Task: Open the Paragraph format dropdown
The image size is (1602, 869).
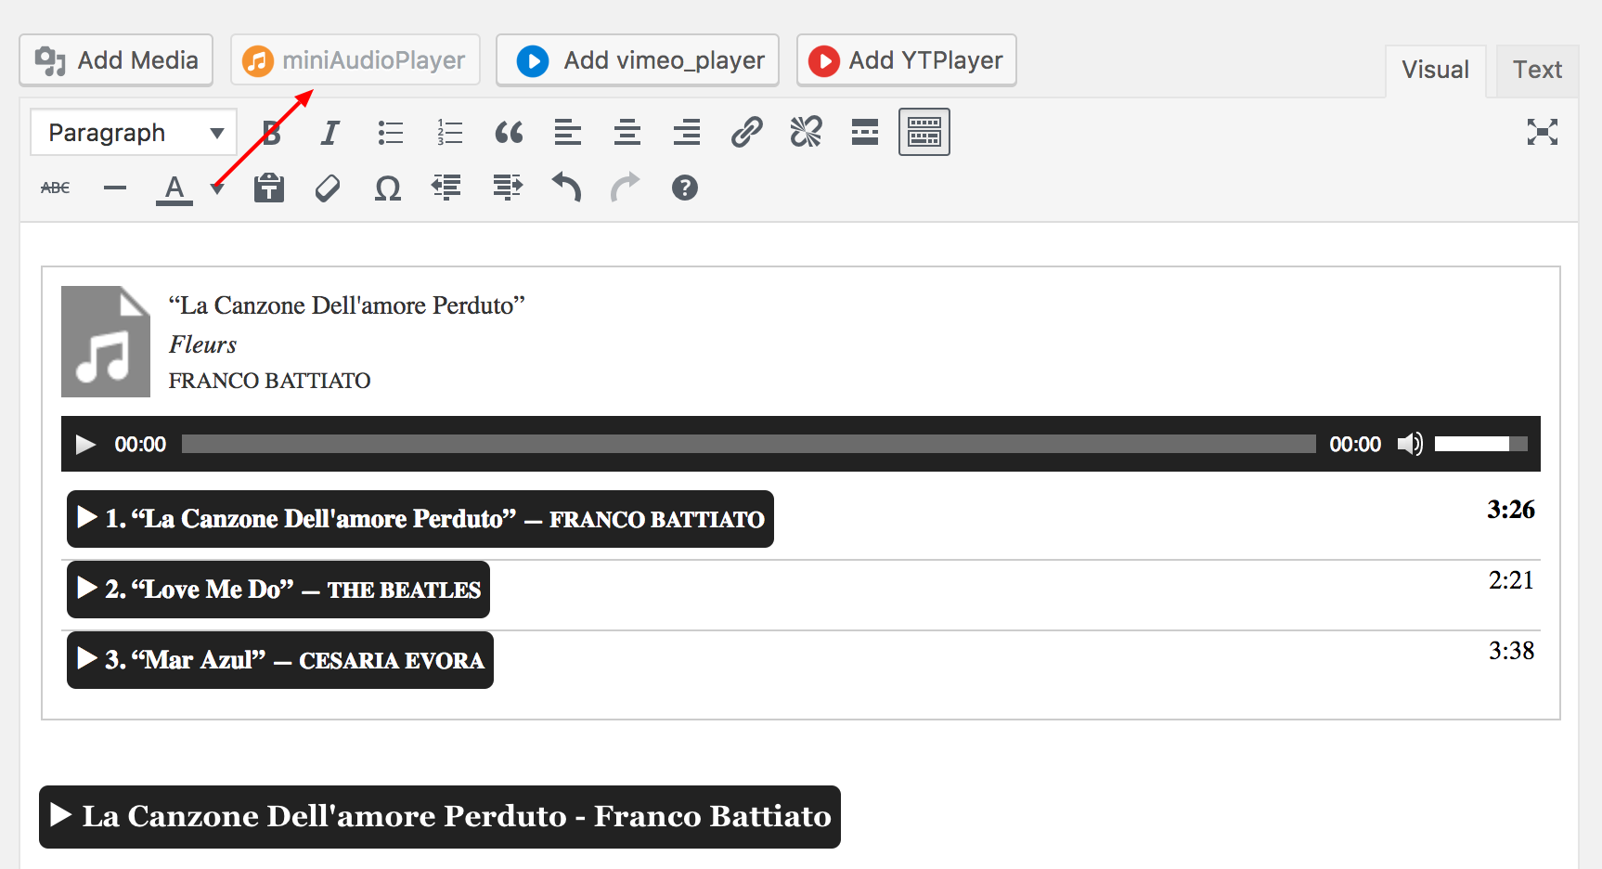Action: click(134, 133)
